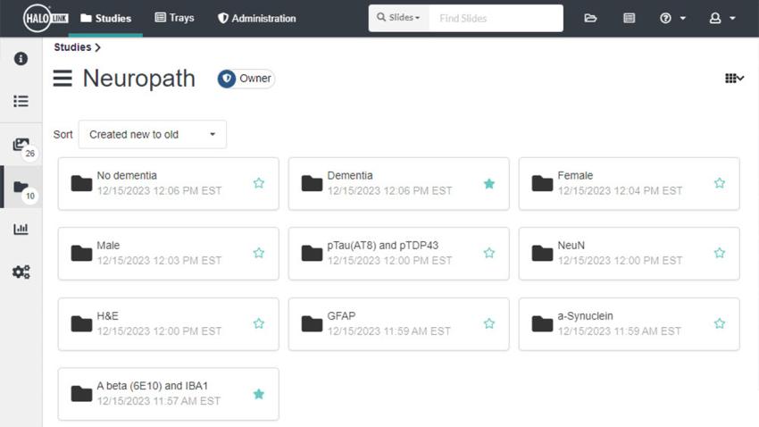Click the hamburger menu beside Neuropath

[x=63, y=79]
